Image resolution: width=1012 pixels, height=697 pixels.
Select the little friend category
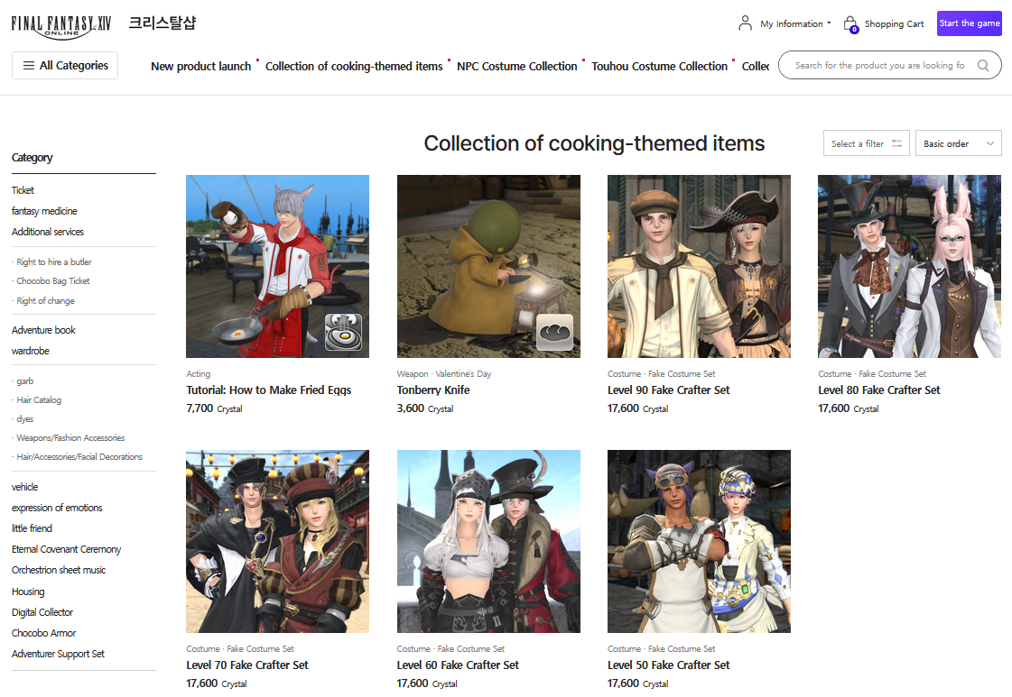pyautogui.click(x=32, y=528)
